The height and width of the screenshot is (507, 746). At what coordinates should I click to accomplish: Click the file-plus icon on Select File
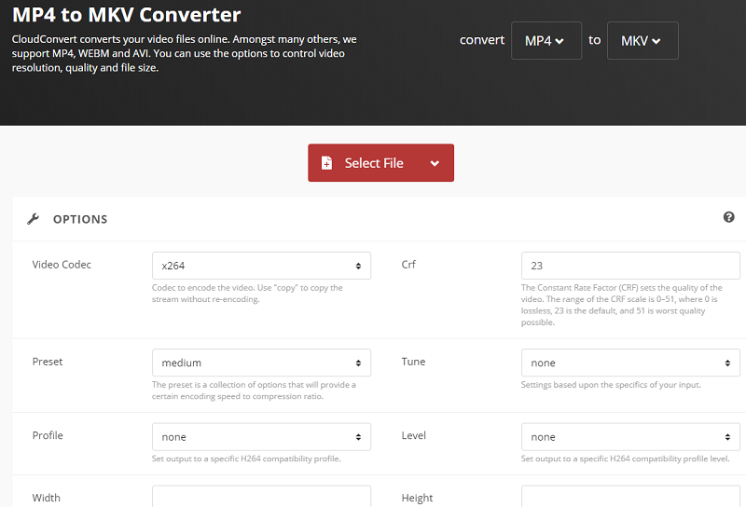pos(326,163)
